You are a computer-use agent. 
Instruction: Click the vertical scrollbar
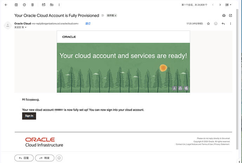[237, 79]
